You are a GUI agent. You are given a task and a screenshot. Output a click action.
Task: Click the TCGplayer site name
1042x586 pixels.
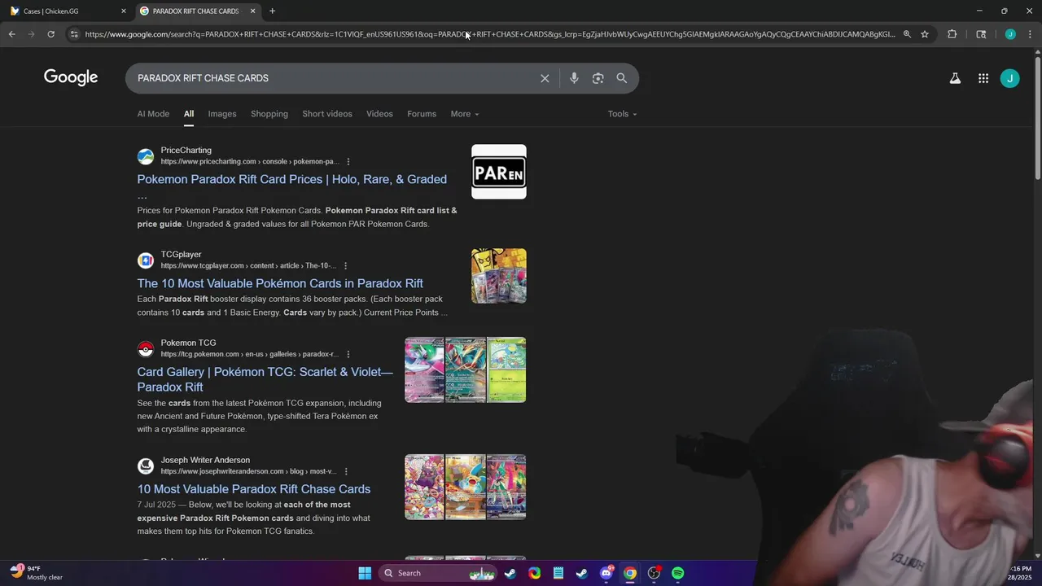181,255
